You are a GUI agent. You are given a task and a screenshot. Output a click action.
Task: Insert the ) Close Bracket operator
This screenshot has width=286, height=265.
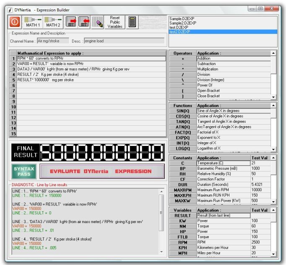click(x=183, y=96)
